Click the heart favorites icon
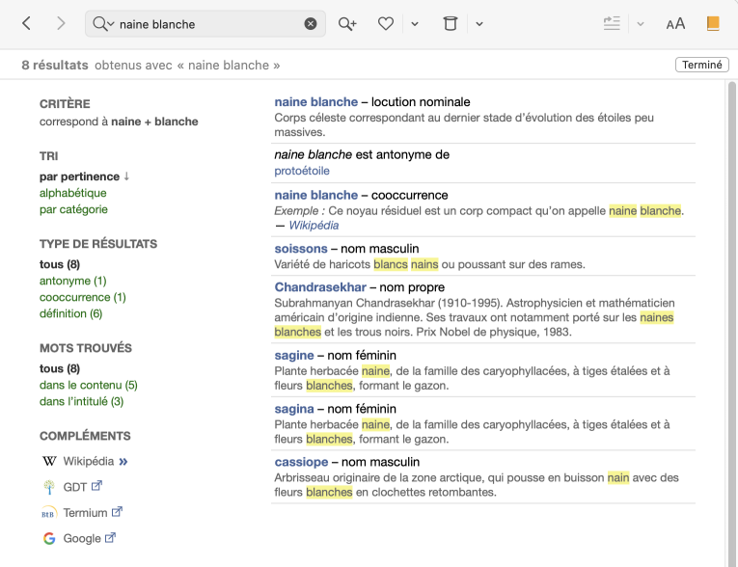738x567 pixels. click(386, 24)
